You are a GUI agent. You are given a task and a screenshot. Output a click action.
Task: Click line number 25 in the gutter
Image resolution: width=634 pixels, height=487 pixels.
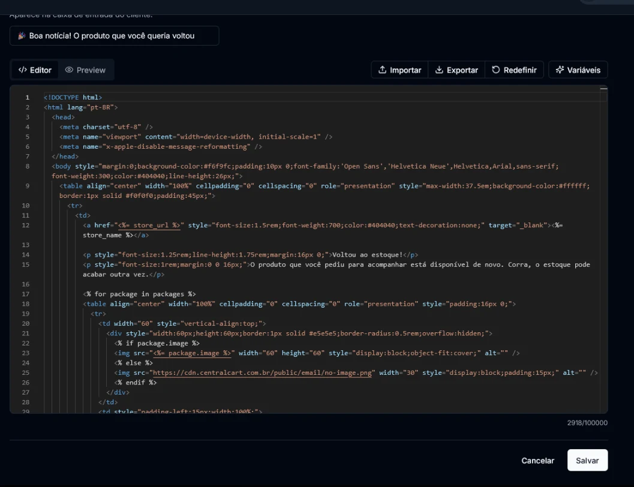point(25,372)
